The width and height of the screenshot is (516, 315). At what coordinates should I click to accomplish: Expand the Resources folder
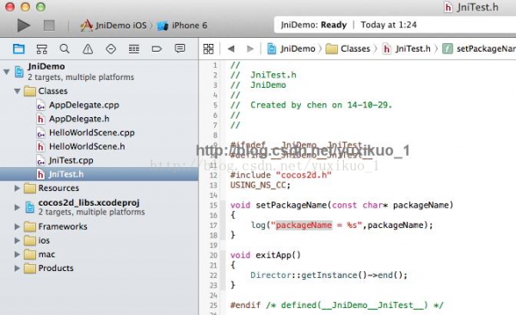point(17,188)
